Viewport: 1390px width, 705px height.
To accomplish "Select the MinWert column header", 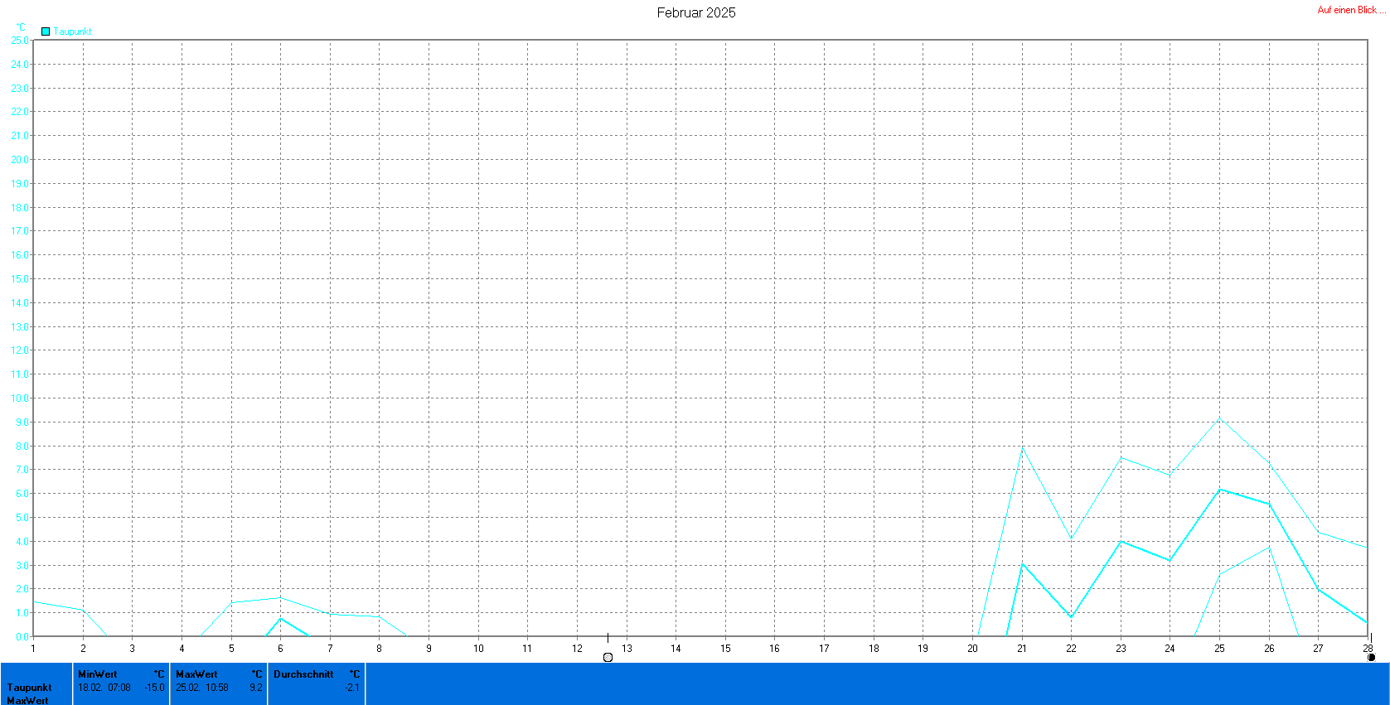I will (98, 674).
